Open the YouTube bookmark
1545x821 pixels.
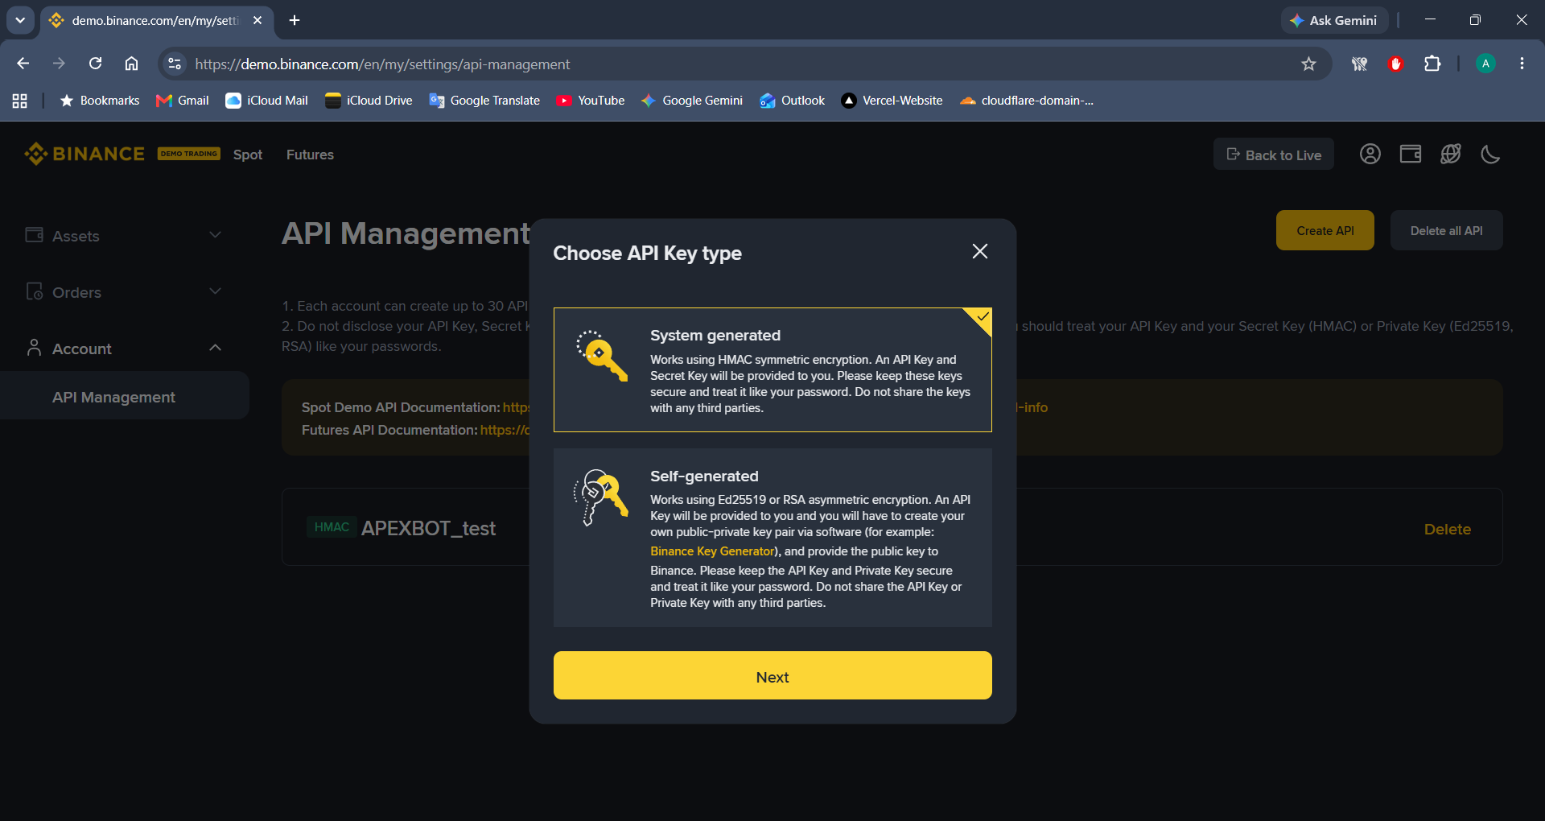pos(591,101)
